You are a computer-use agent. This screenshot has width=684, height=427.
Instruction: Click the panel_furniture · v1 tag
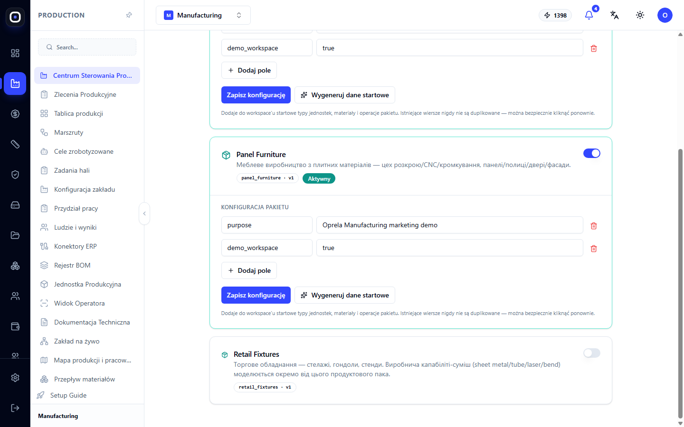[267, 178]
